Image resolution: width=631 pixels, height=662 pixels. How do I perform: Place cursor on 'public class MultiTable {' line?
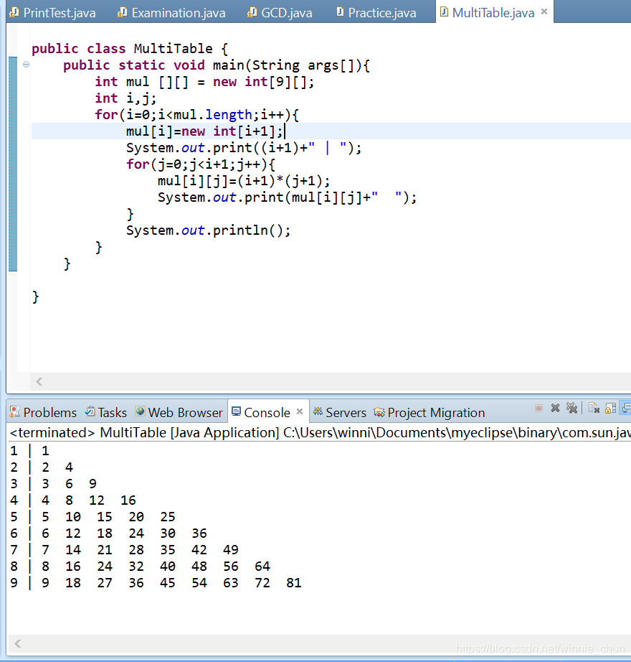click(x=130, y=49)
